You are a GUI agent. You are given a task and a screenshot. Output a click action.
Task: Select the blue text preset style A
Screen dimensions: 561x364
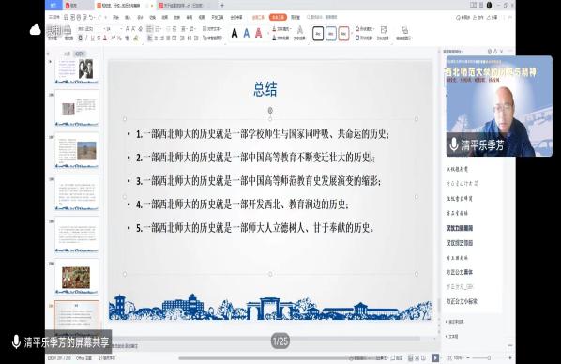(x=247, y=33)
